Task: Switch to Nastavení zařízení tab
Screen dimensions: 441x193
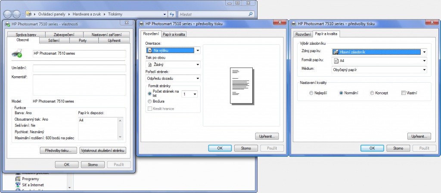Action: pyautogui.click(x=107, y=34)
